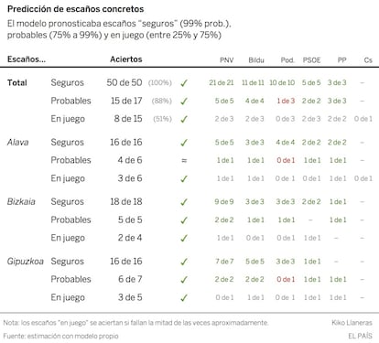
Task: Click the red 1 de 3 Podemos value
Action: [286, 101]
